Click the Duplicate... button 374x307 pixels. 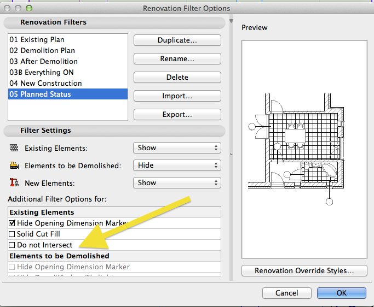click(177, 40)
